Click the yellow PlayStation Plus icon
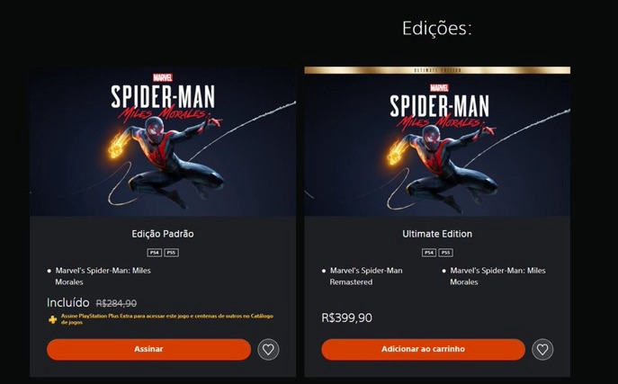This screenshot has width=618, height=384. (x=52, y=319)
